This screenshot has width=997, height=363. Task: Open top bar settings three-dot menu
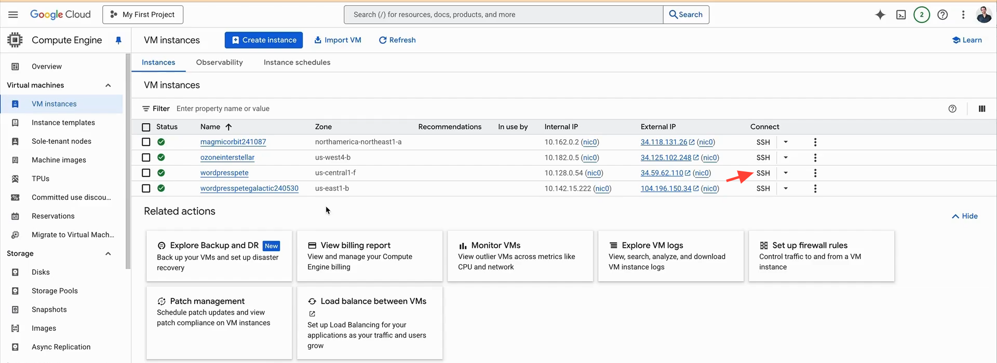click(x=963, y=15)
